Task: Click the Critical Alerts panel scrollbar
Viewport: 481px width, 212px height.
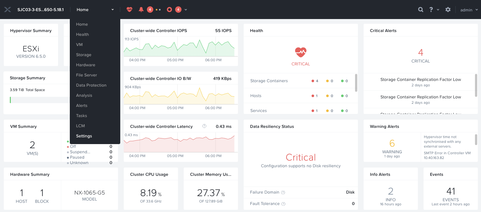Action: tap(476, 85)
